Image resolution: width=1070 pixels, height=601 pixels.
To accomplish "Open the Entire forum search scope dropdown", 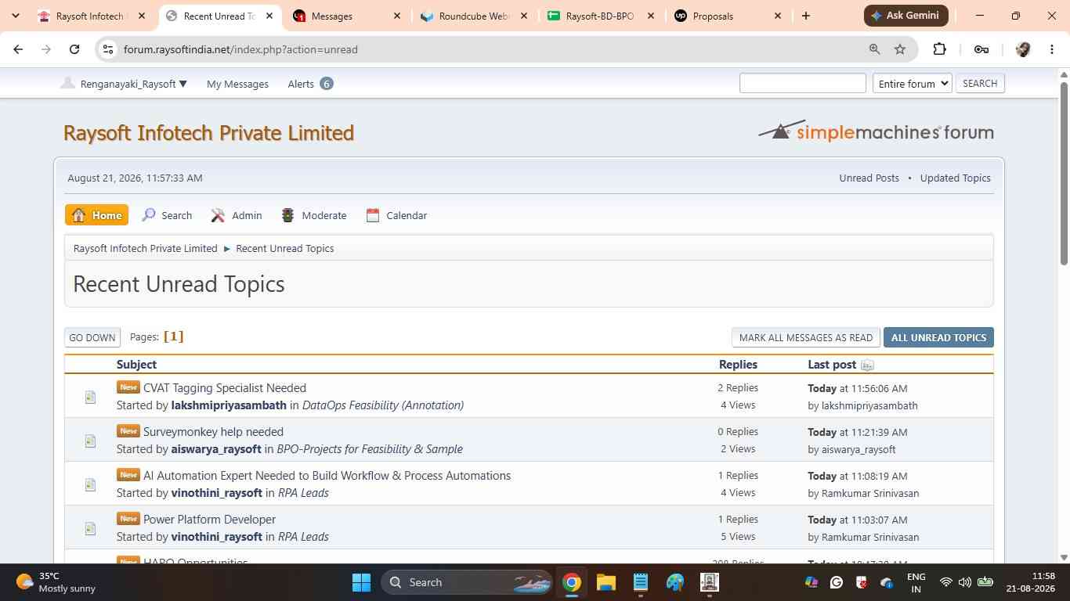I will tap(912, 84).
